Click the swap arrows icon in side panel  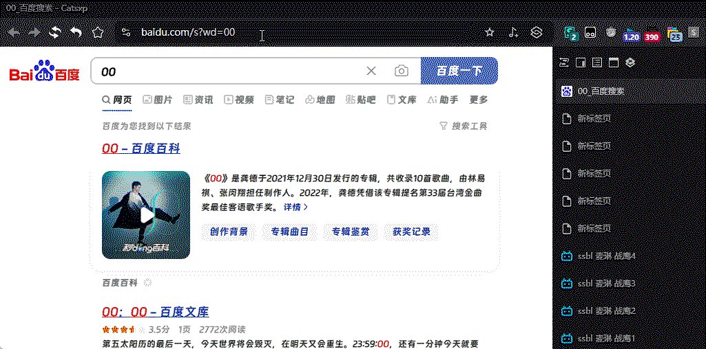563,63
